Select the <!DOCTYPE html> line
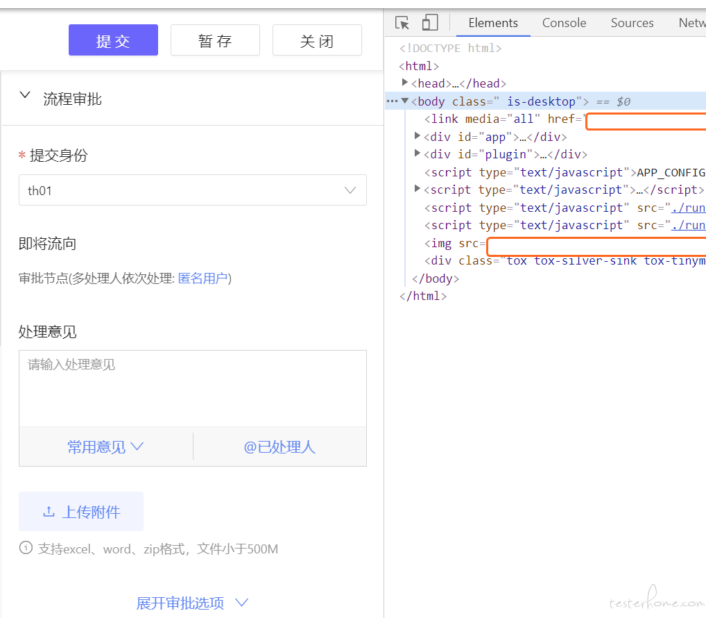Screen dimensions: 706x618 (450, 48)
